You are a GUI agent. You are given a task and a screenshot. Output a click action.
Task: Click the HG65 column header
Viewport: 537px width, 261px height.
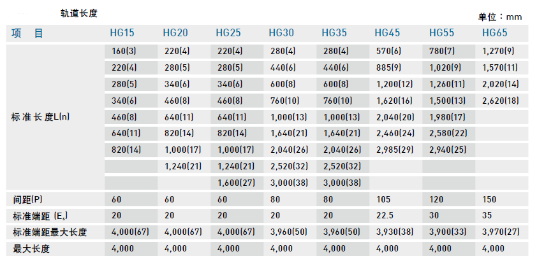(495, 34)
